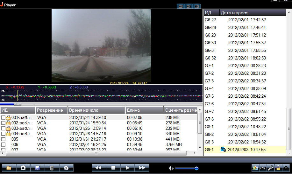Stop video playback
The height and width of the screenshot is (174, 292).
(113, 168)
